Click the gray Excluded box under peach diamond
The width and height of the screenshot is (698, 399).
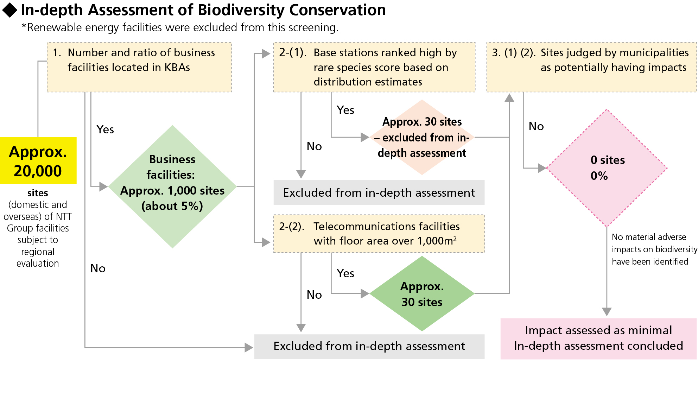click(x=379, y=192)
